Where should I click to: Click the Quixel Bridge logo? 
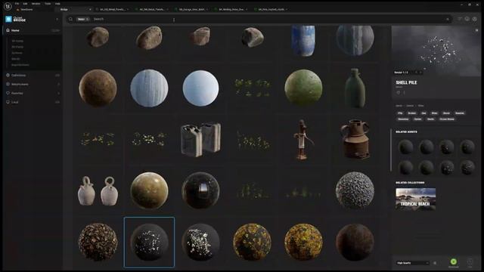pyautogui.click(x=15, y=19)
